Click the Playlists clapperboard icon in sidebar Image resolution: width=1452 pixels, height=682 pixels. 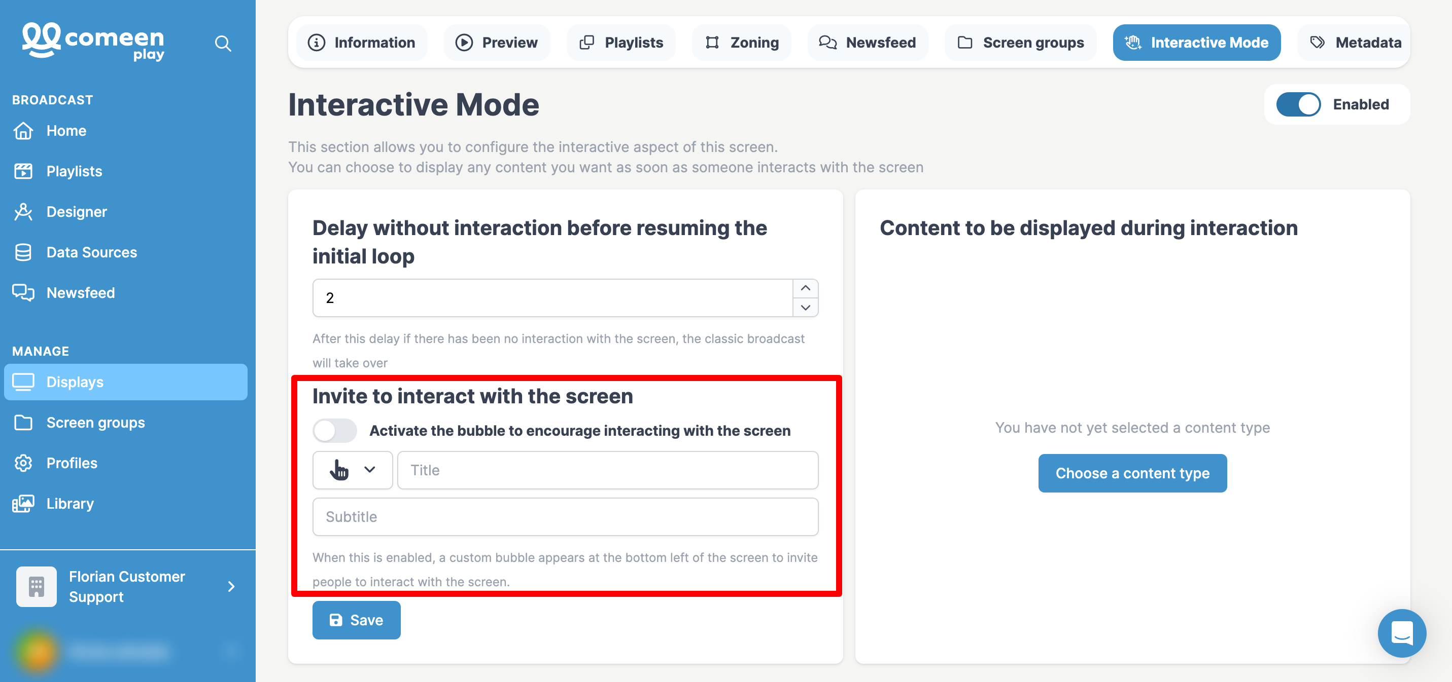[x=23, y=171]
